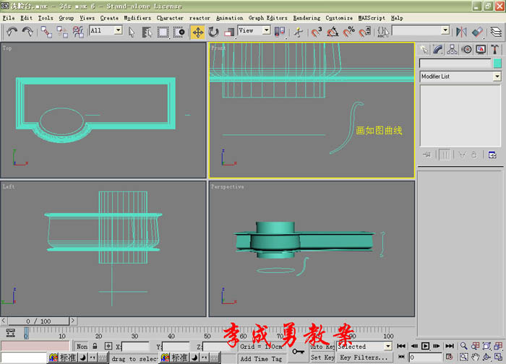The height and width of the screenshot is (364, 506).
Task: Open the Configure Modifier Sets icon
Action: (492, 155)
